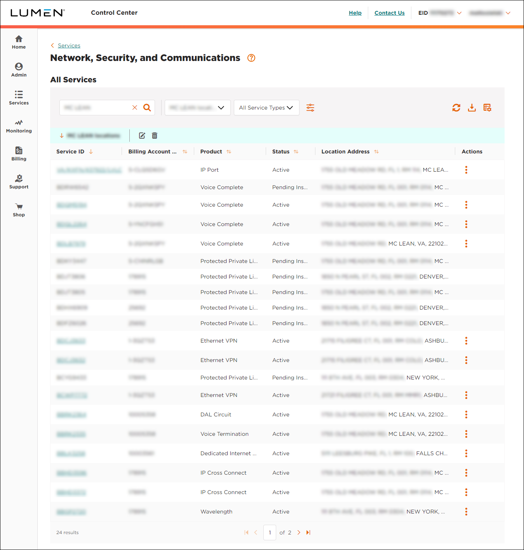Open actions menu for IP Port row
The width and height of the screenshot is (524, 550).
point(466,170)
